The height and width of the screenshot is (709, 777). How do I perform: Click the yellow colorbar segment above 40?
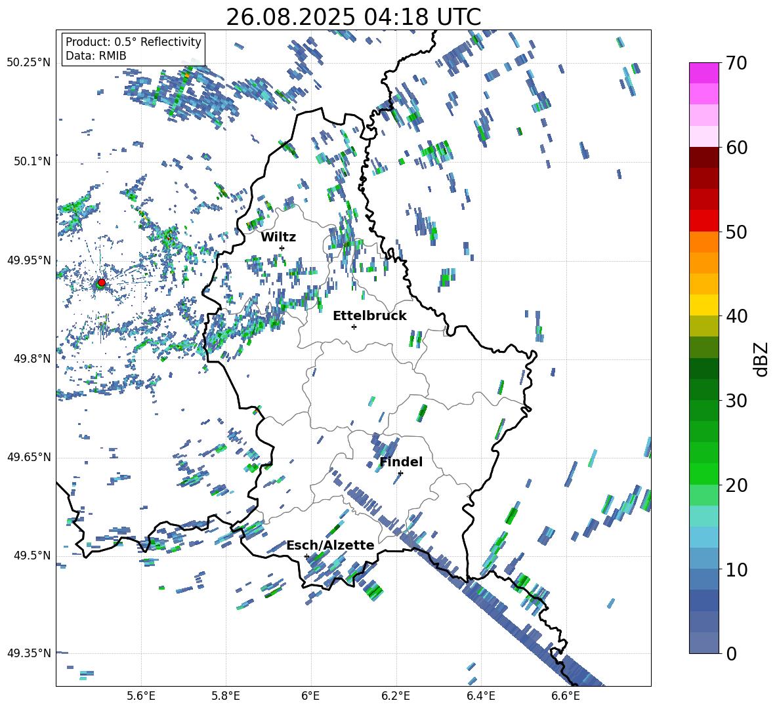point(704,305)
